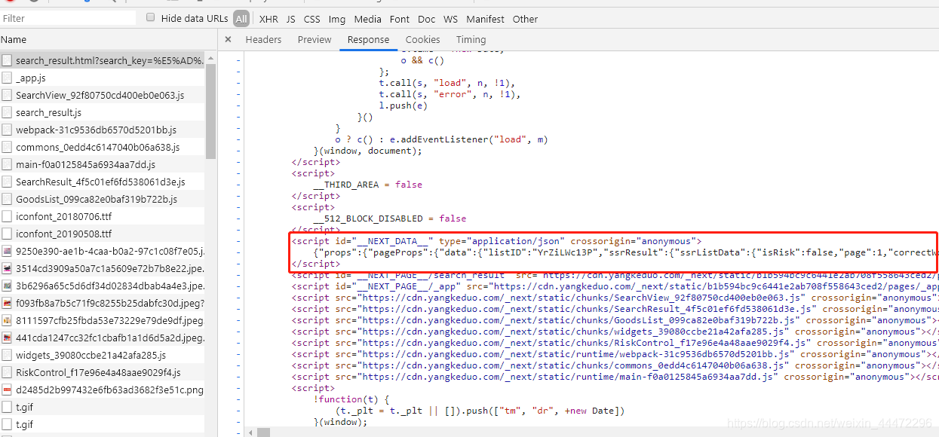Select webpack-31c9536db6570d5201bb.js request
Screen dimensions: 939x437
(x=103, y=130)
